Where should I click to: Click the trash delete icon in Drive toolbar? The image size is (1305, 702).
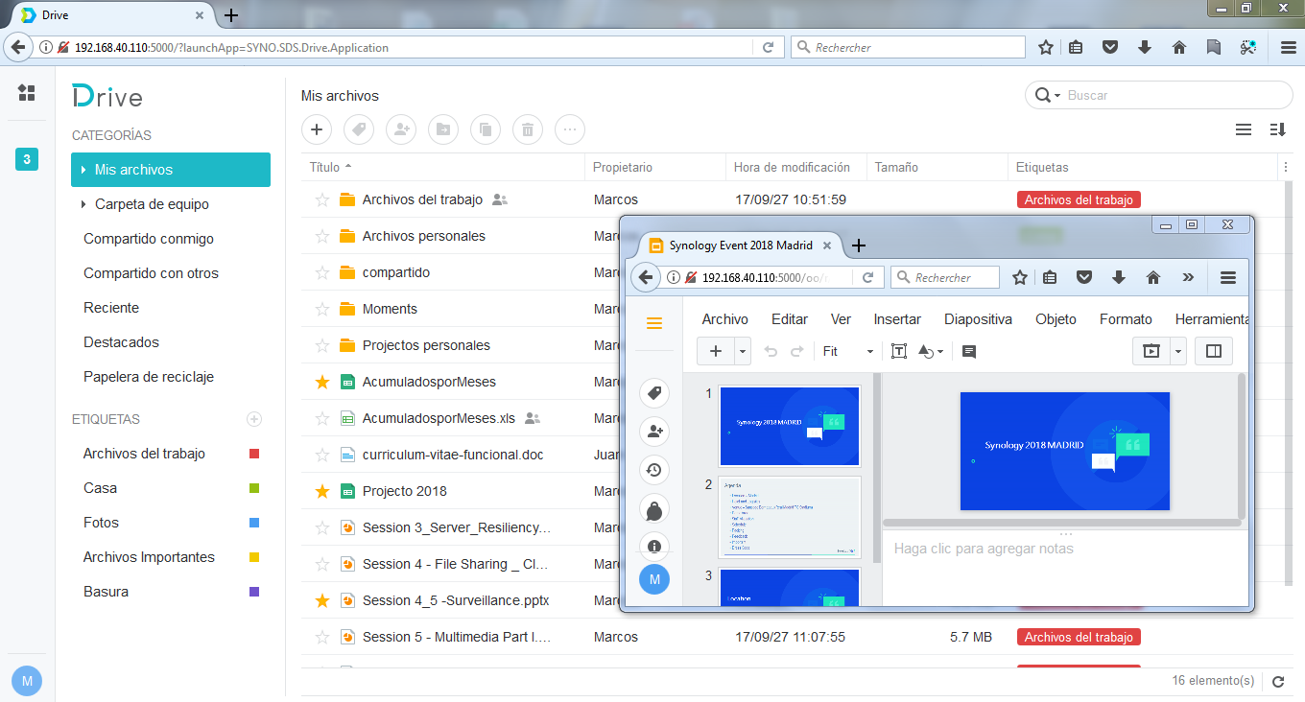[x=528, y=129]
